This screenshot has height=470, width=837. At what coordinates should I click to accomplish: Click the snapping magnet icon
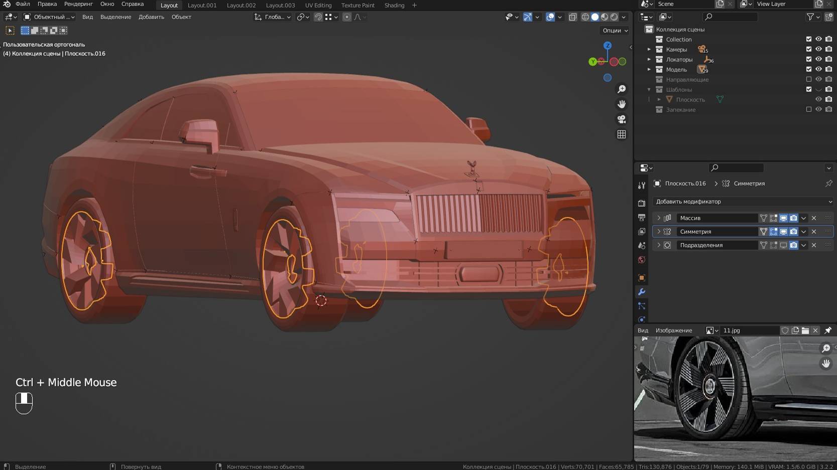coord(318,17)
